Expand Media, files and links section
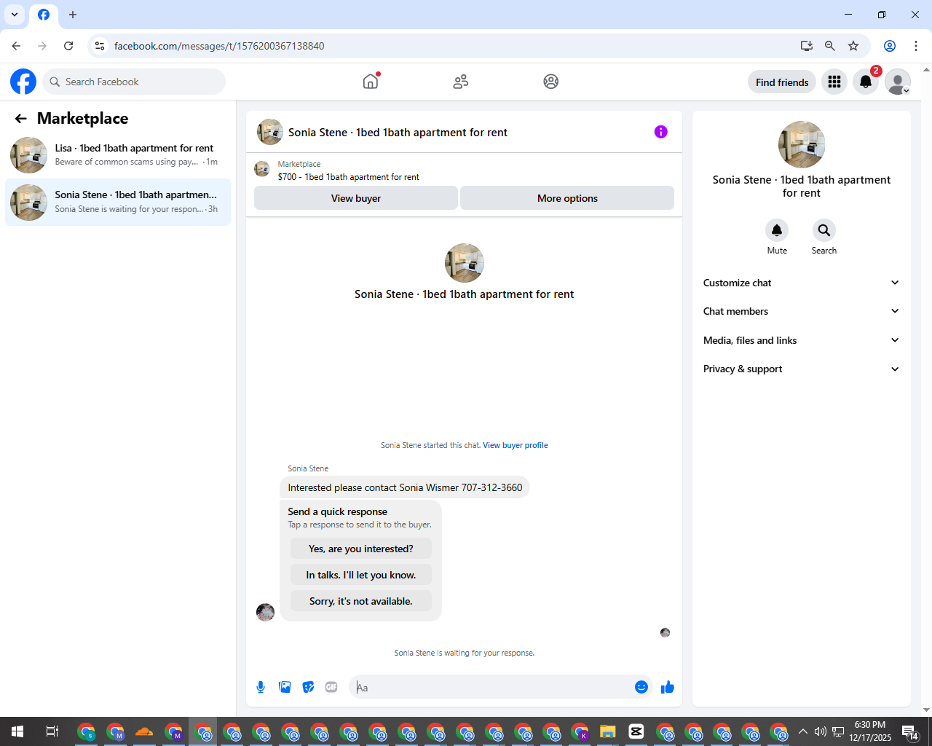Image resolution: width=932 pixels, height=746 pixels. click(801, 340)
